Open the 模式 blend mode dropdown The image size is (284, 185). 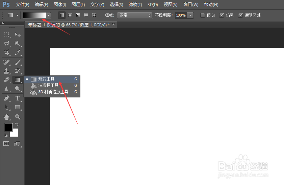click(x=135, y=16)
